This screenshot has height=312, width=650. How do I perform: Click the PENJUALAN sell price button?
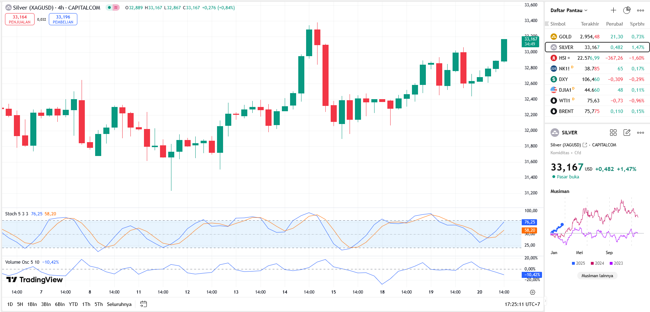[20, 19]
